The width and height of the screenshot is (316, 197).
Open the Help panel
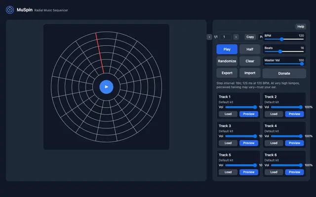tap(301, 27)
